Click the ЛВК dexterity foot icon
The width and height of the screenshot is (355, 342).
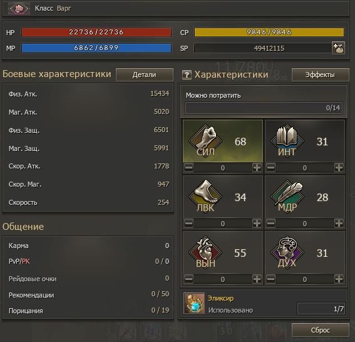click(205, 195)
